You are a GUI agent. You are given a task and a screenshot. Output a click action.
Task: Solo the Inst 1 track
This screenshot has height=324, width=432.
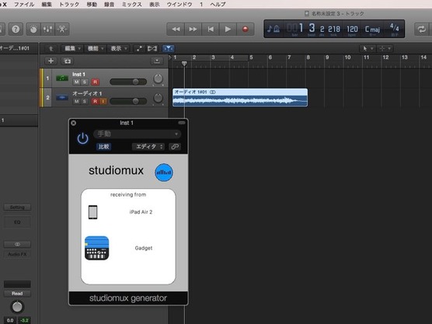[85, 82]
